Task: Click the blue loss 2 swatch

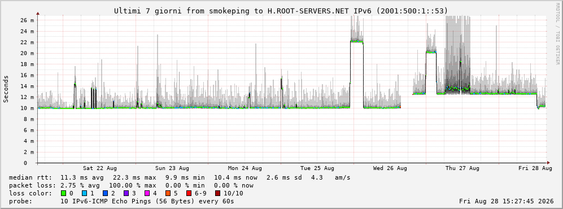Action: (x=105, y=193)
